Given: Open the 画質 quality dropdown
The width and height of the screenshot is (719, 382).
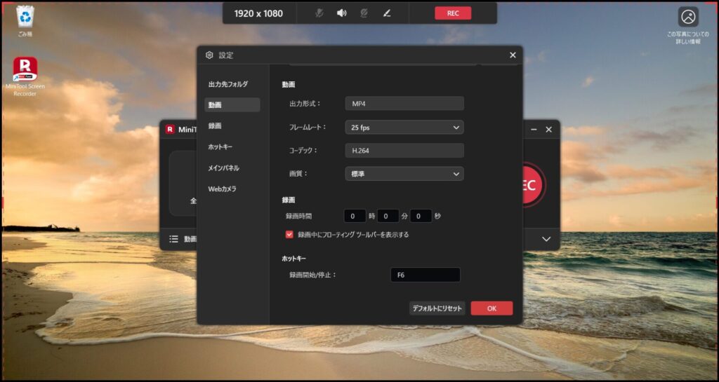Looking at the screenshot, I should coord(404,174).
